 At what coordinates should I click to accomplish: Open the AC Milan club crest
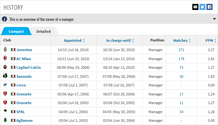[x=5, y=58]
